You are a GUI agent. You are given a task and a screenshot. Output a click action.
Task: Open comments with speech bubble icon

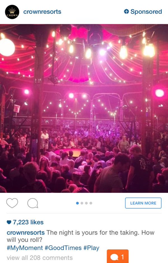pos(33,203)
